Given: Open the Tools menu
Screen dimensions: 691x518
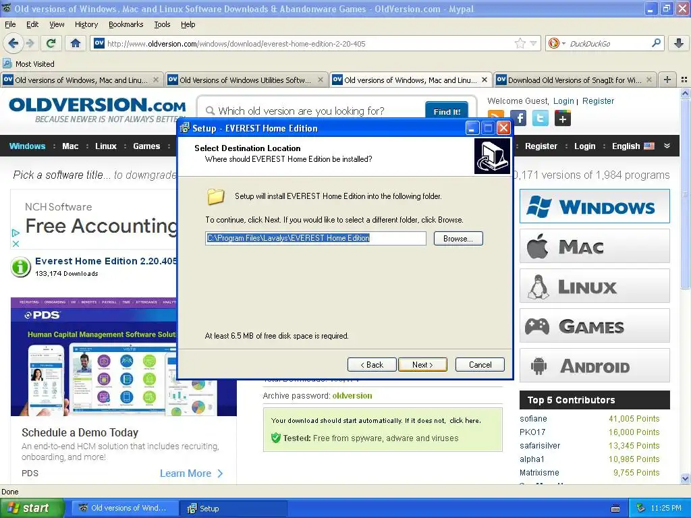Looking at the screenshot, I should pyautogui.click(x=162, y=24).
